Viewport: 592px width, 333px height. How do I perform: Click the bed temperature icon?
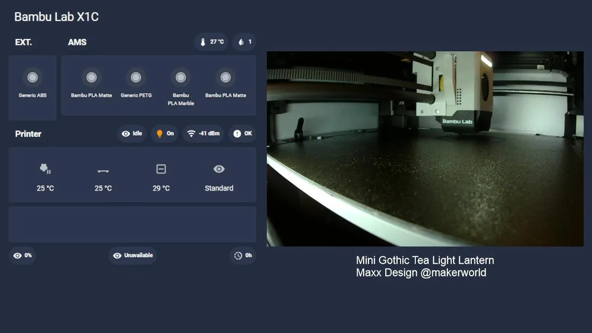tap(103, 171)
